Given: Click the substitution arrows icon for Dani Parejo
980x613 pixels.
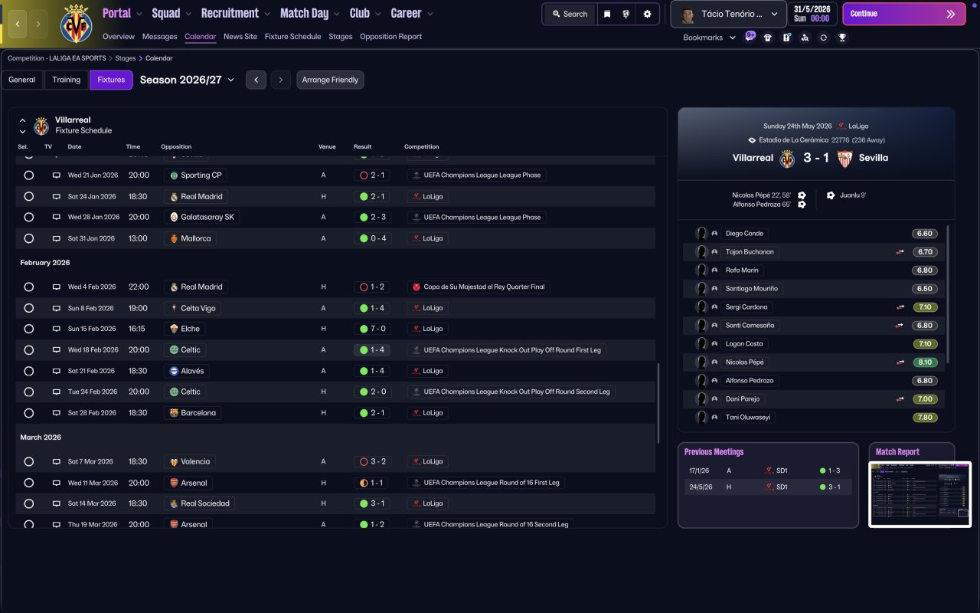Looking at the screenshot, I should 901,399.
